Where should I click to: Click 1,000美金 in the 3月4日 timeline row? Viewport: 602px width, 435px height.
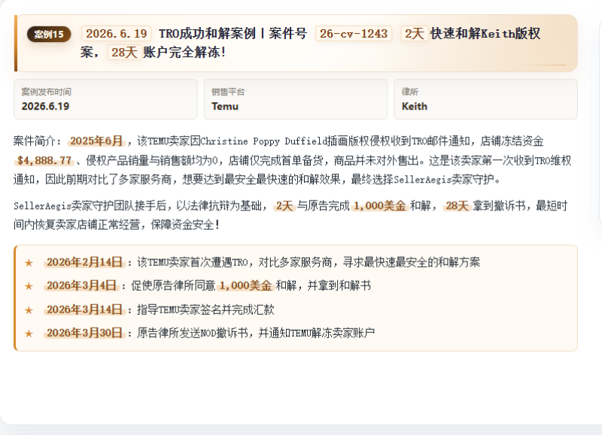click(246, 286)
